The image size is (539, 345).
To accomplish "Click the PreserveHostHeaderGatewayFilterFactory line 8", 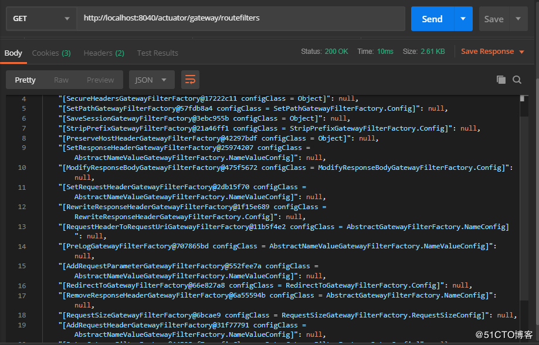I will click(218, 138).
